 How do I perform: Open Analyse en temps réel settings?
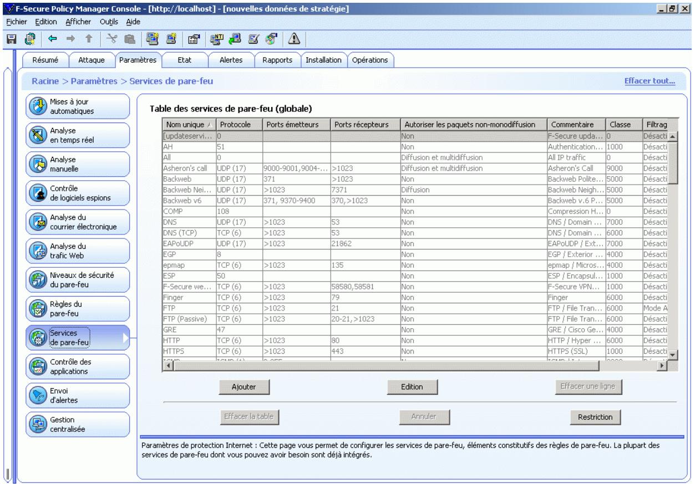[78, 135]
